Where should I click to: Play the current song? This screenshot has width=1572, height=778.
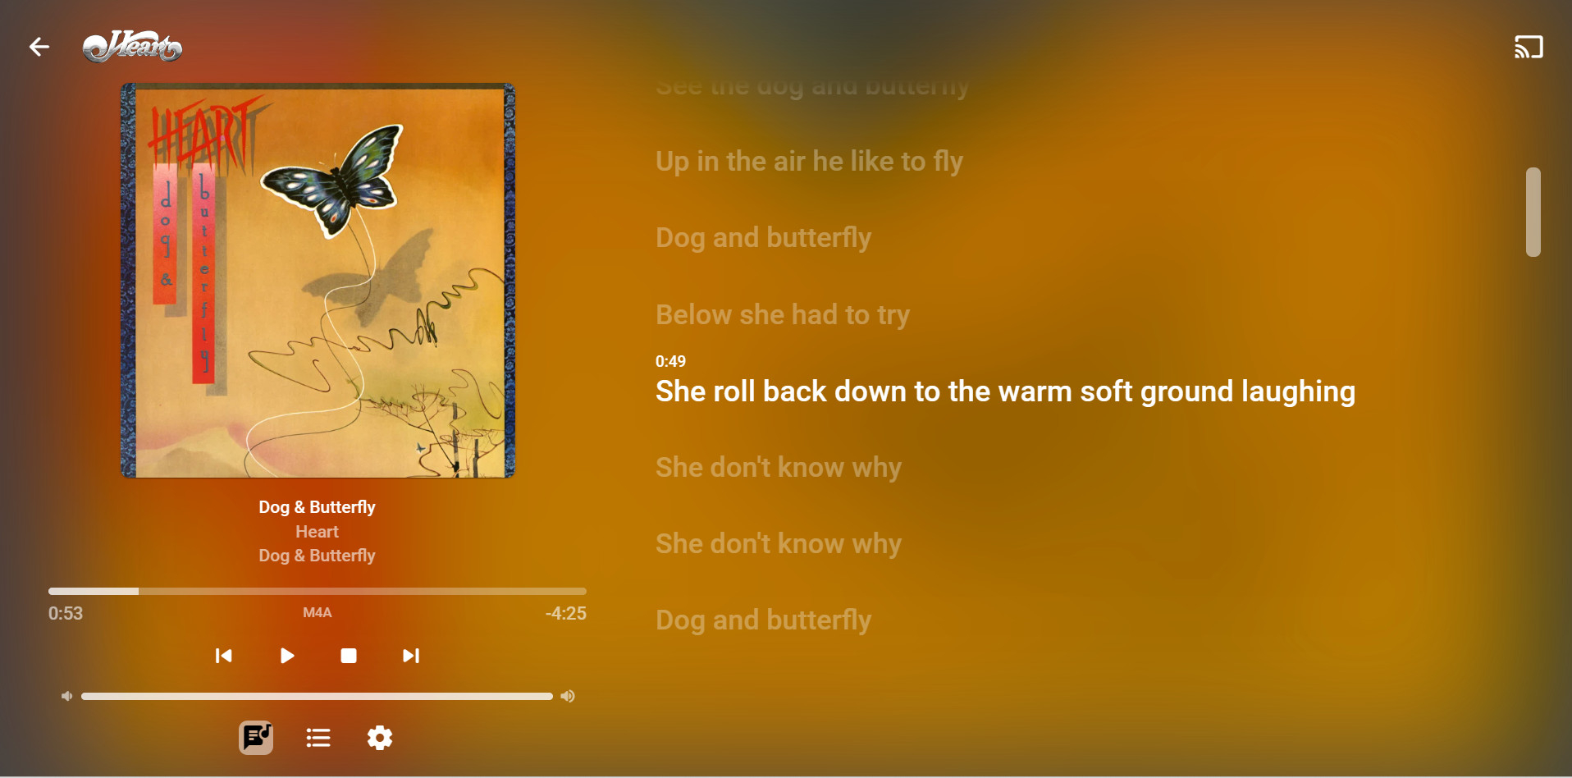click(x=286, y=656)
